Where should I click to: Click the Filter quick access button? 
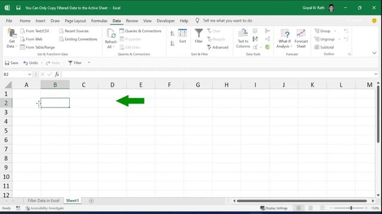point(75,63)
